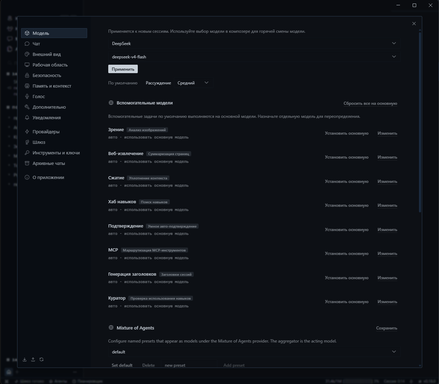Open Инструменты и ключи section
The height and width of the screenshot is (384, 439).
point(54,153)
